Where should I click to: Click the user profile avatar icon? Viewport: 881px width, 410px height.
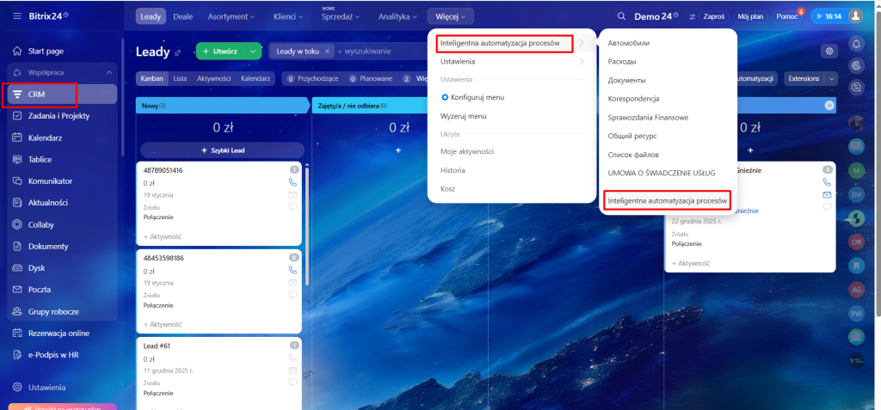click(855, 16)
